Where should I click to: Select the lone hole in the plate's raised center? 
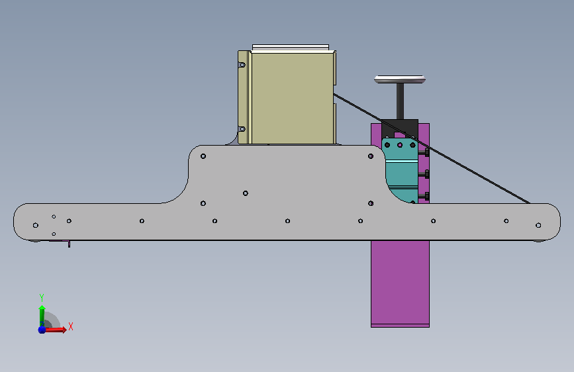245,193
